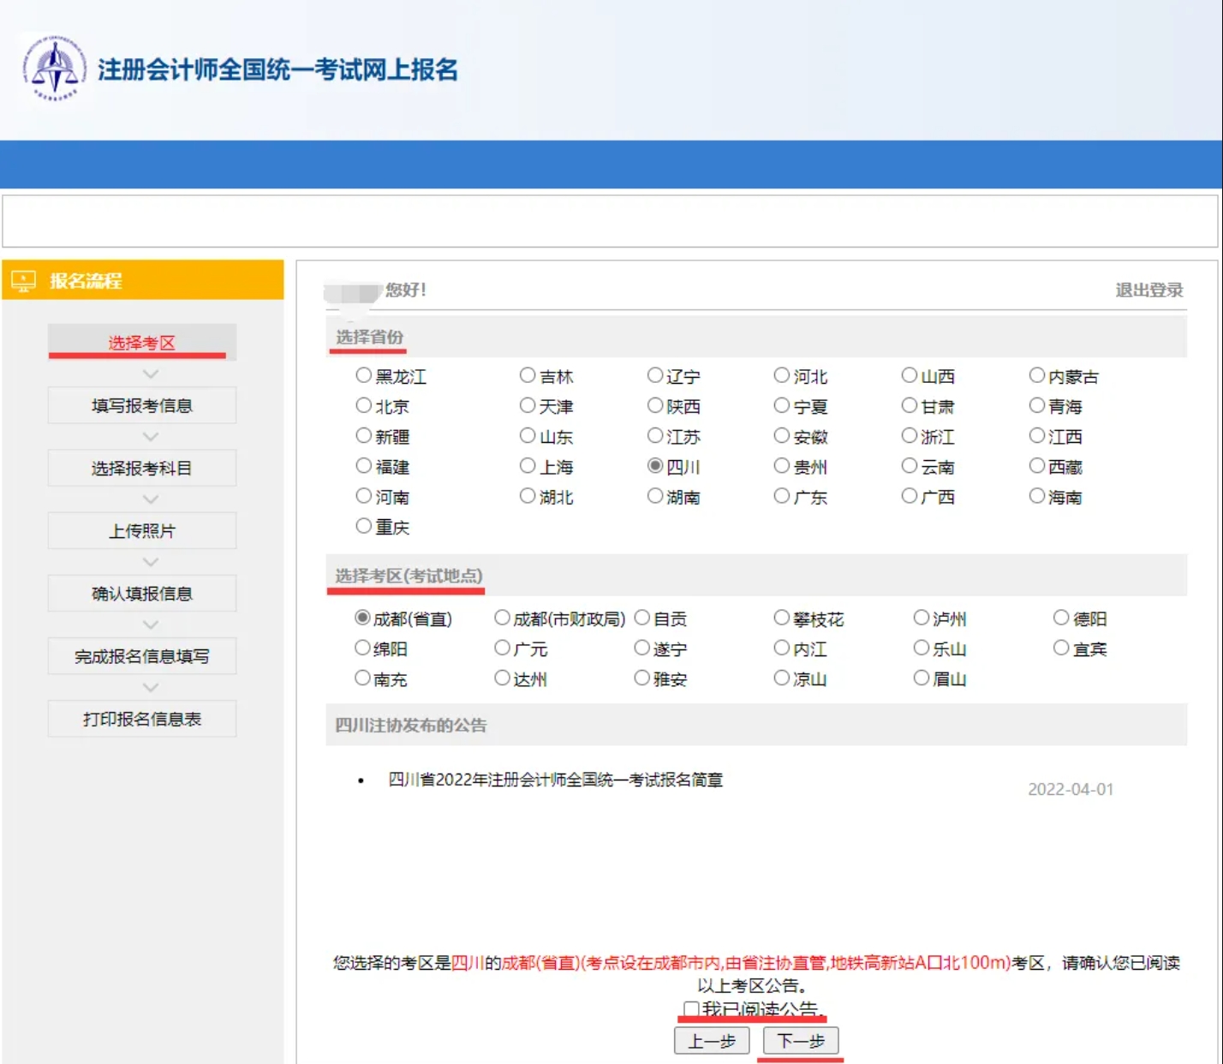
Task: Open the 填写报考信息 step
Action: [x=142, y=405]
